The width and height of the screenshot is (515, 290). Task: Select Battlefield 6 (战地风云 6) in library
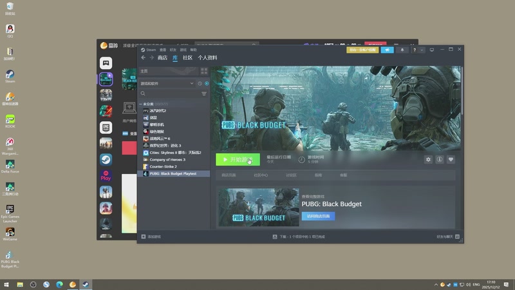click(x=174, y=139)
